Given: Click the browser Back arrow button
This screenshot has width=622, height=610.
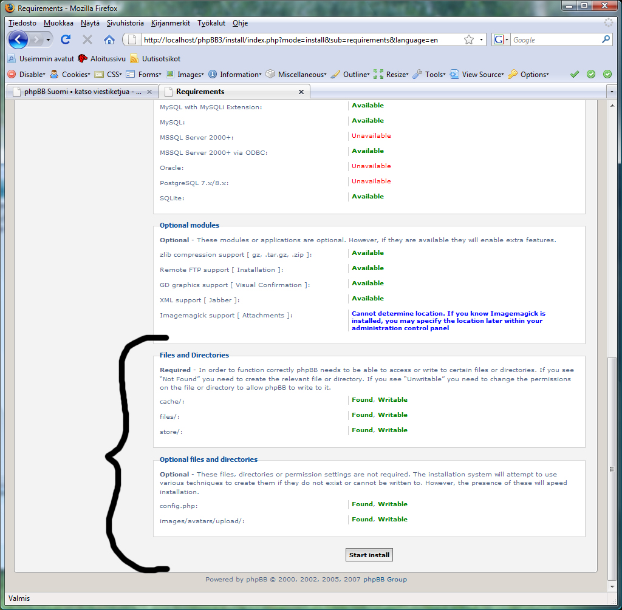Looking at the screenshot, I should tap(19, 40).
